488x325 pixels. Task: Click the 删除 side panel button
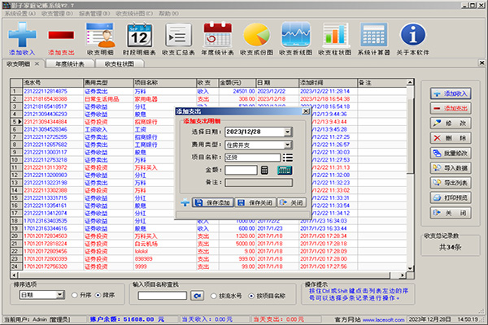click(x=451, y=138)
